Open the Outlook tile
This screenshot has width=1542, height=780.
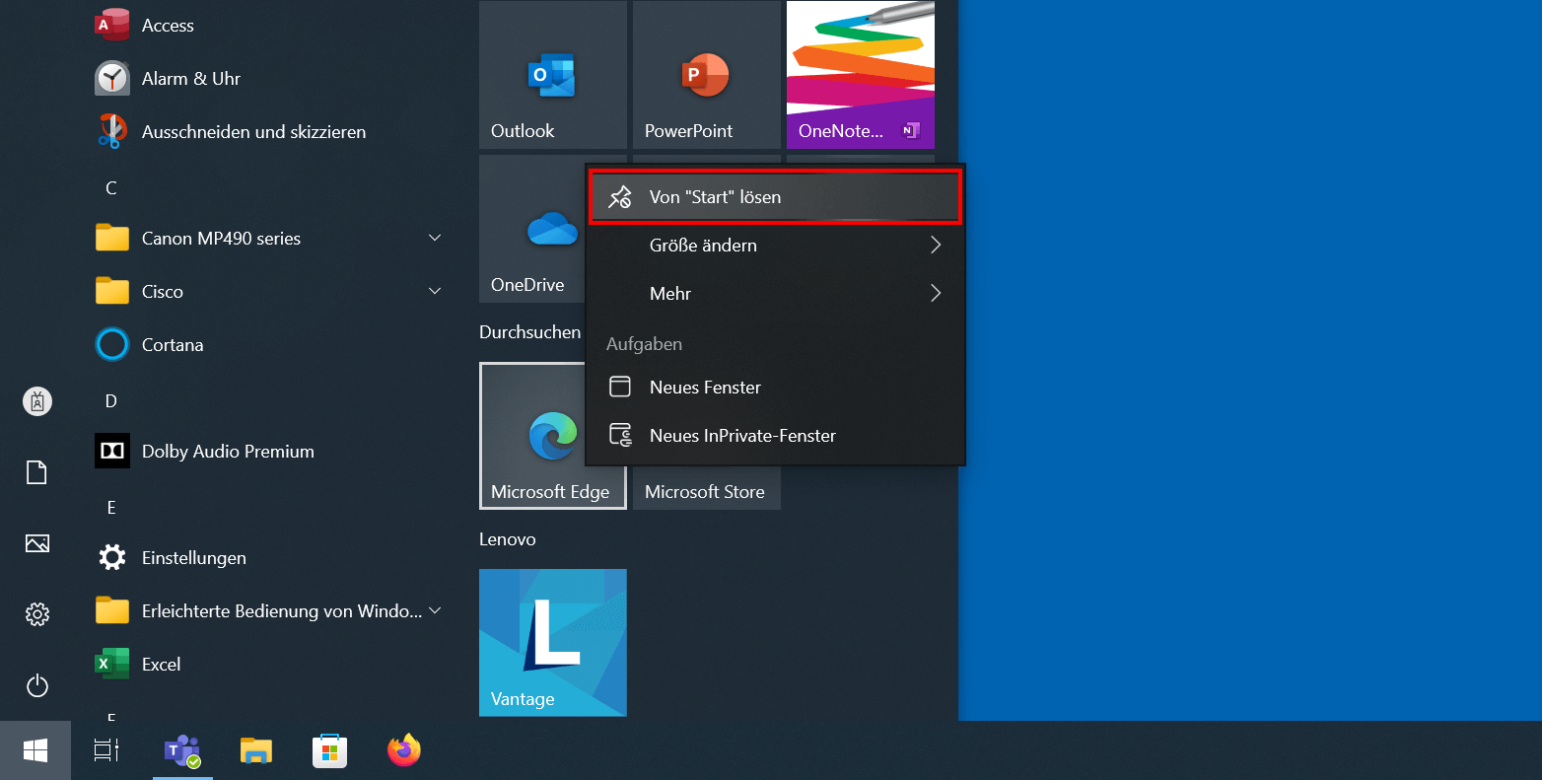(x=553, y=75)
